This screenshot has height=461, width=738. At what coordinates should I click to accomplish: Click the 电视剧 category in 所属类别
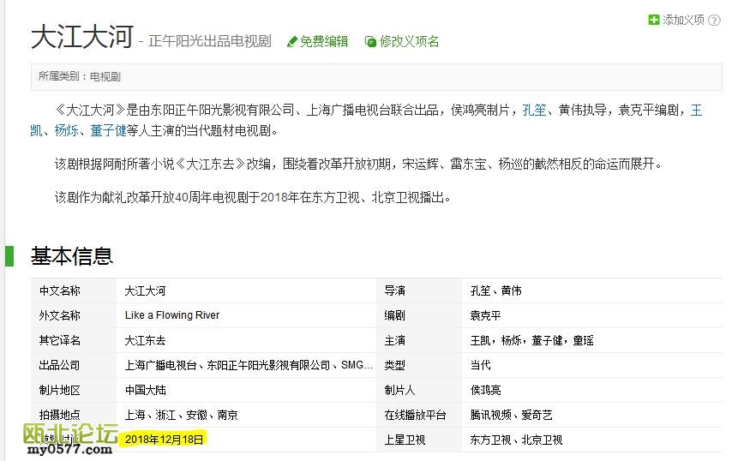[x=105, y=76]
